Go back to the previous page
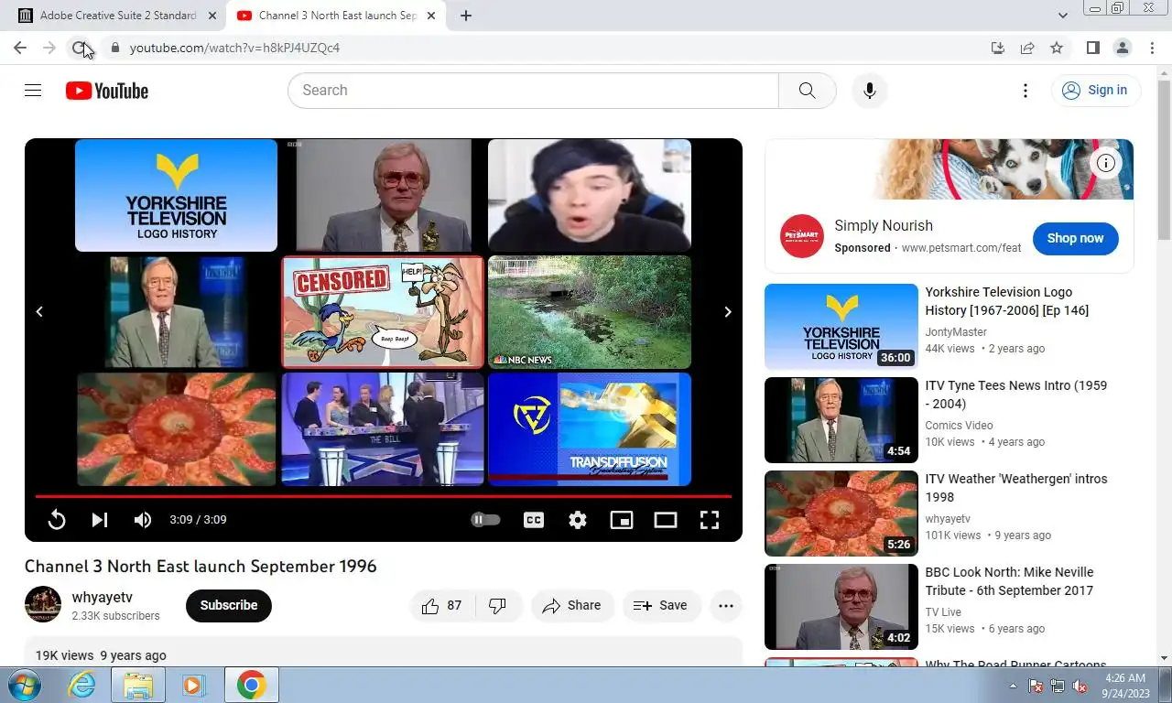 [x=20, y=48]
